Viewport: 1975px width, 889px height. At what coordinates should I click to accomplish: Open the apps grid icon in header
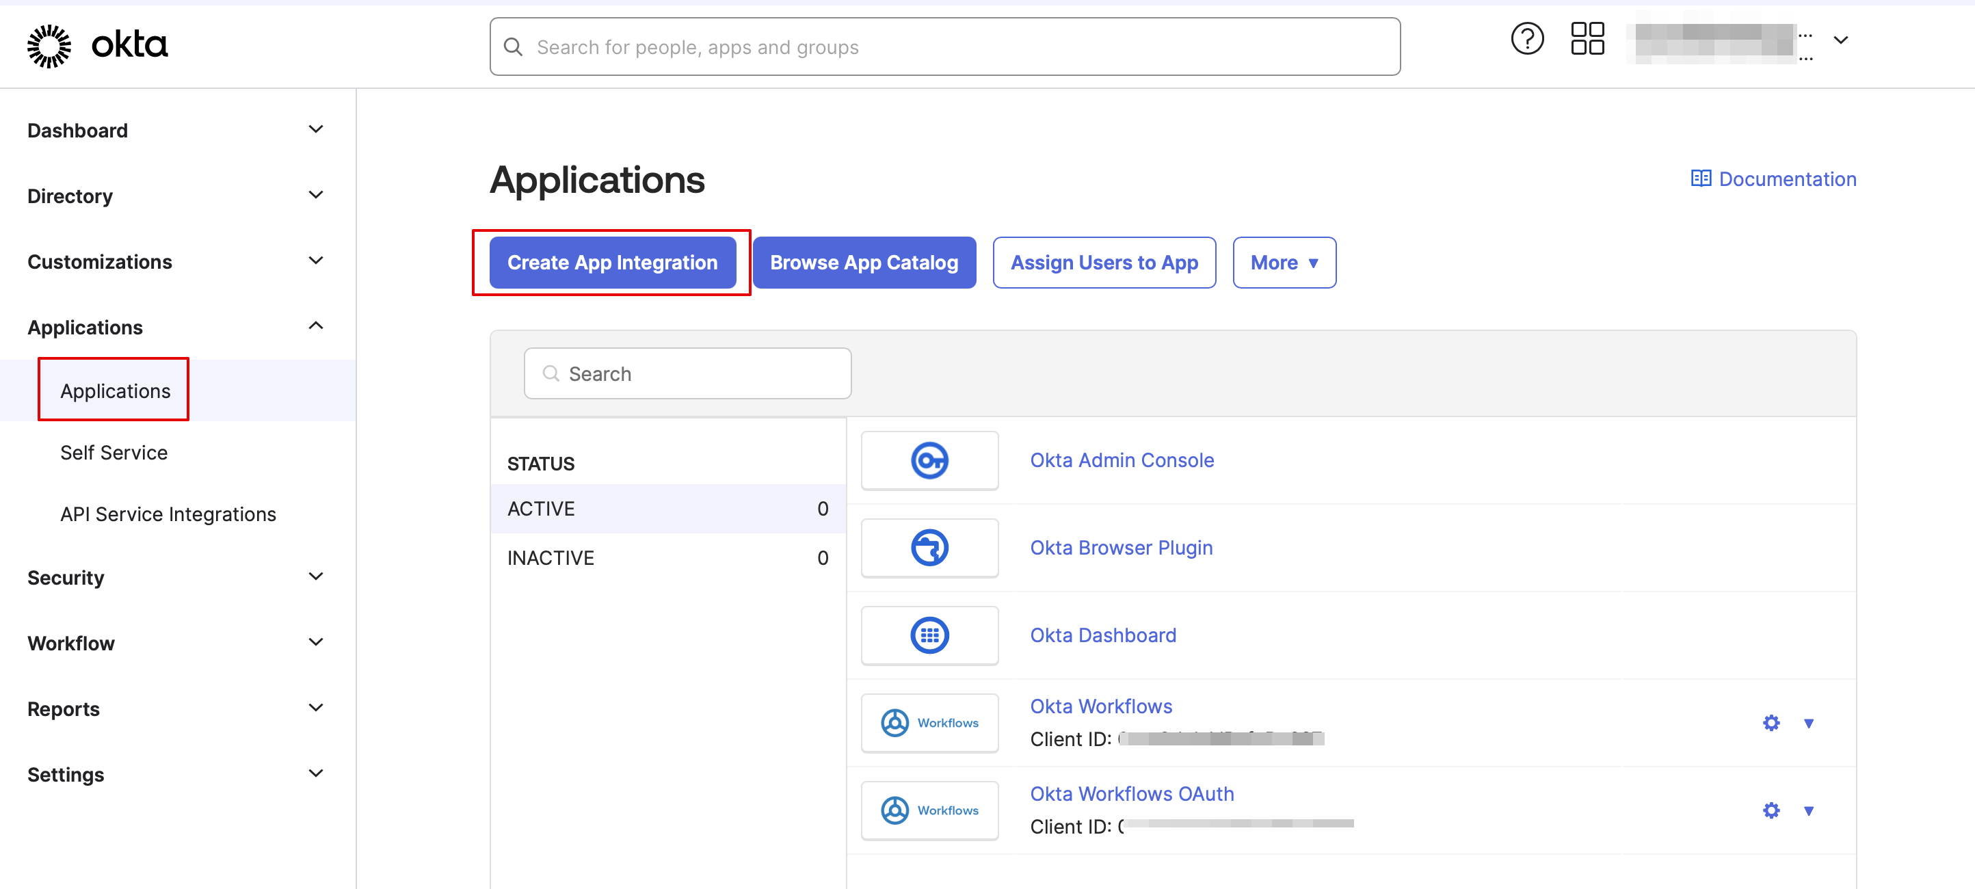(x=1587, y=39)
